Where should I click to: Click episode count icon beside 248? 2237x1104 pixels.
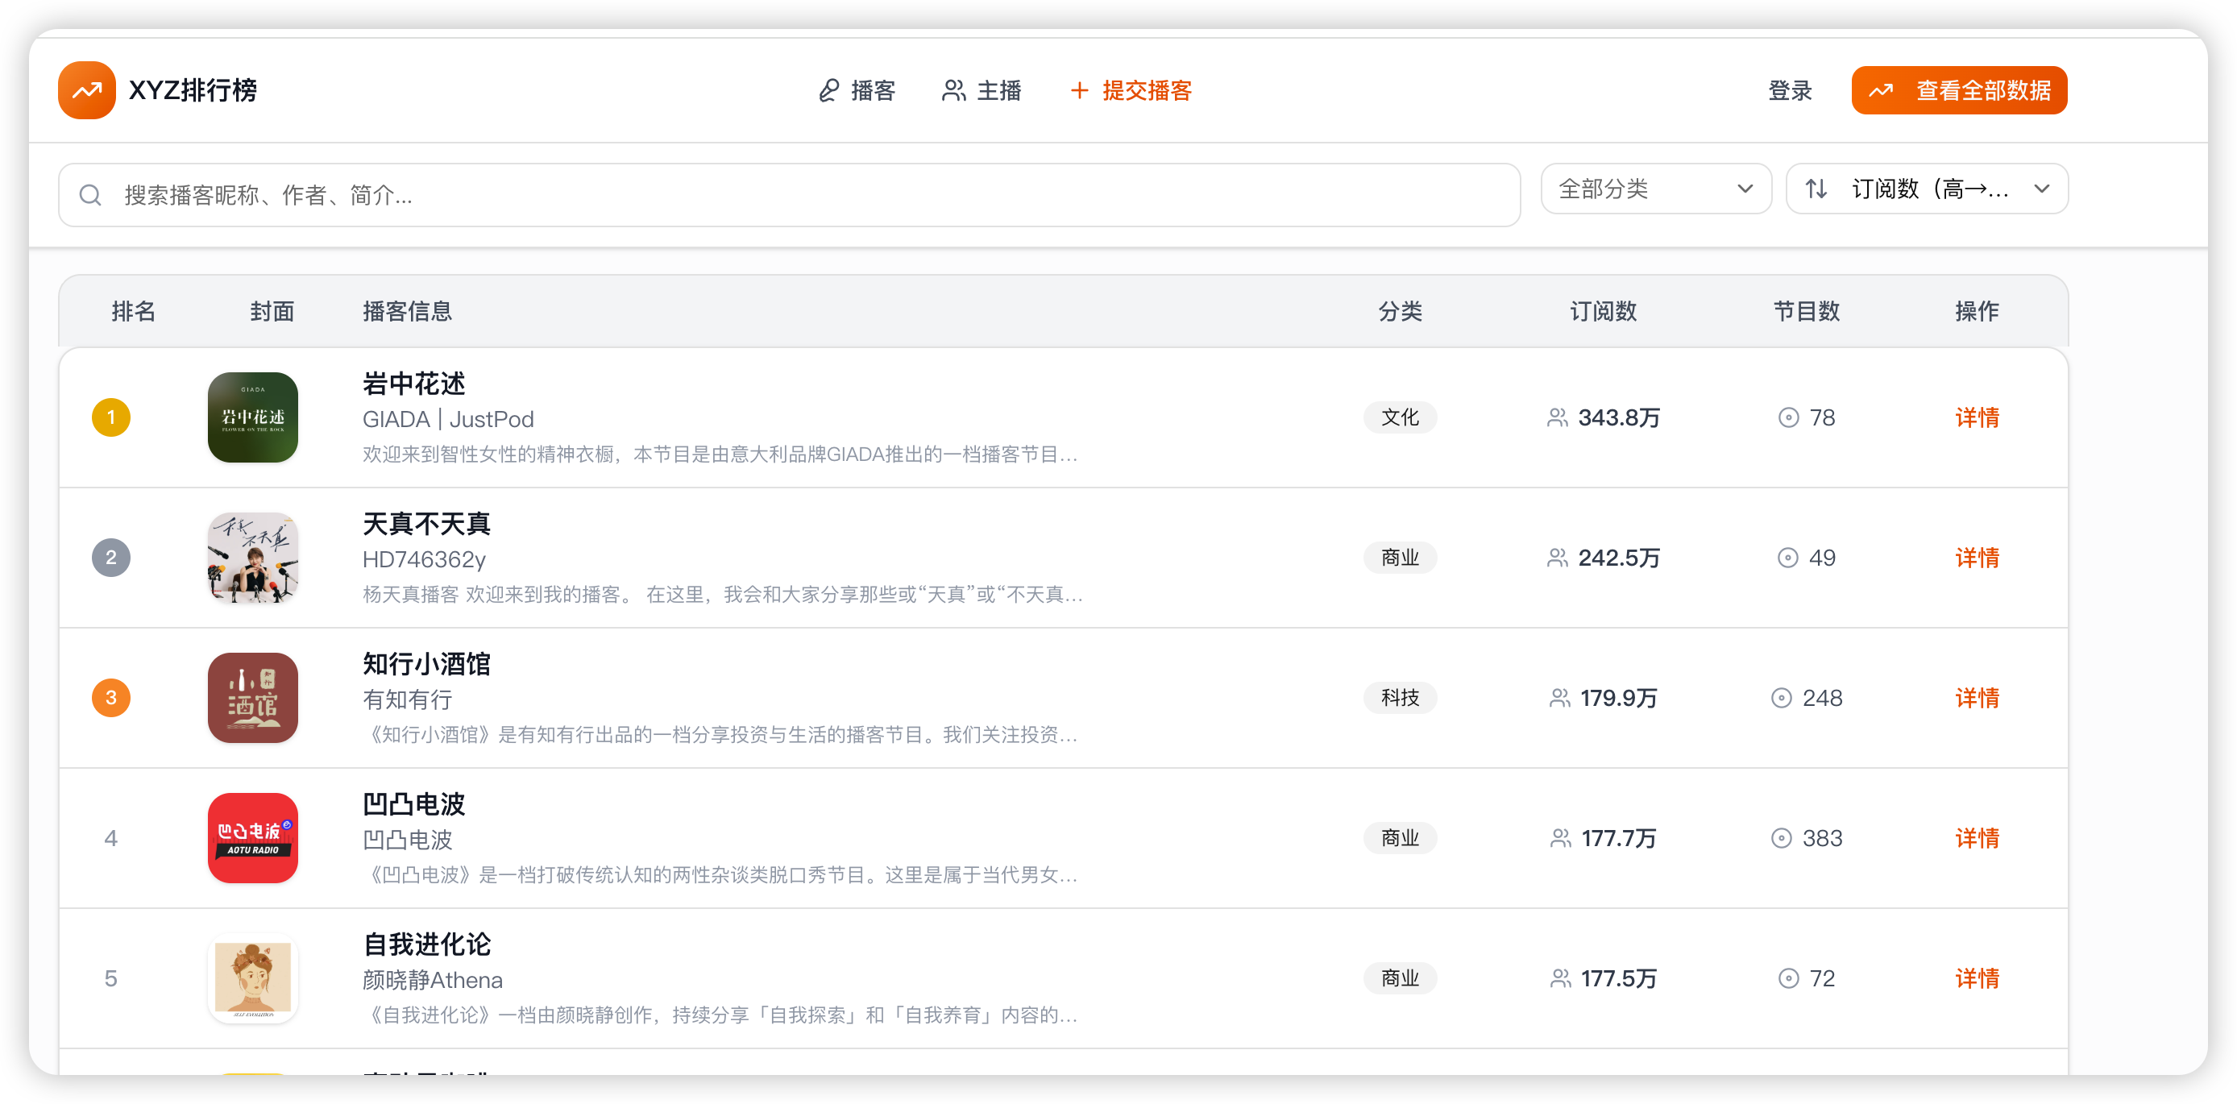pos(1781,698)
